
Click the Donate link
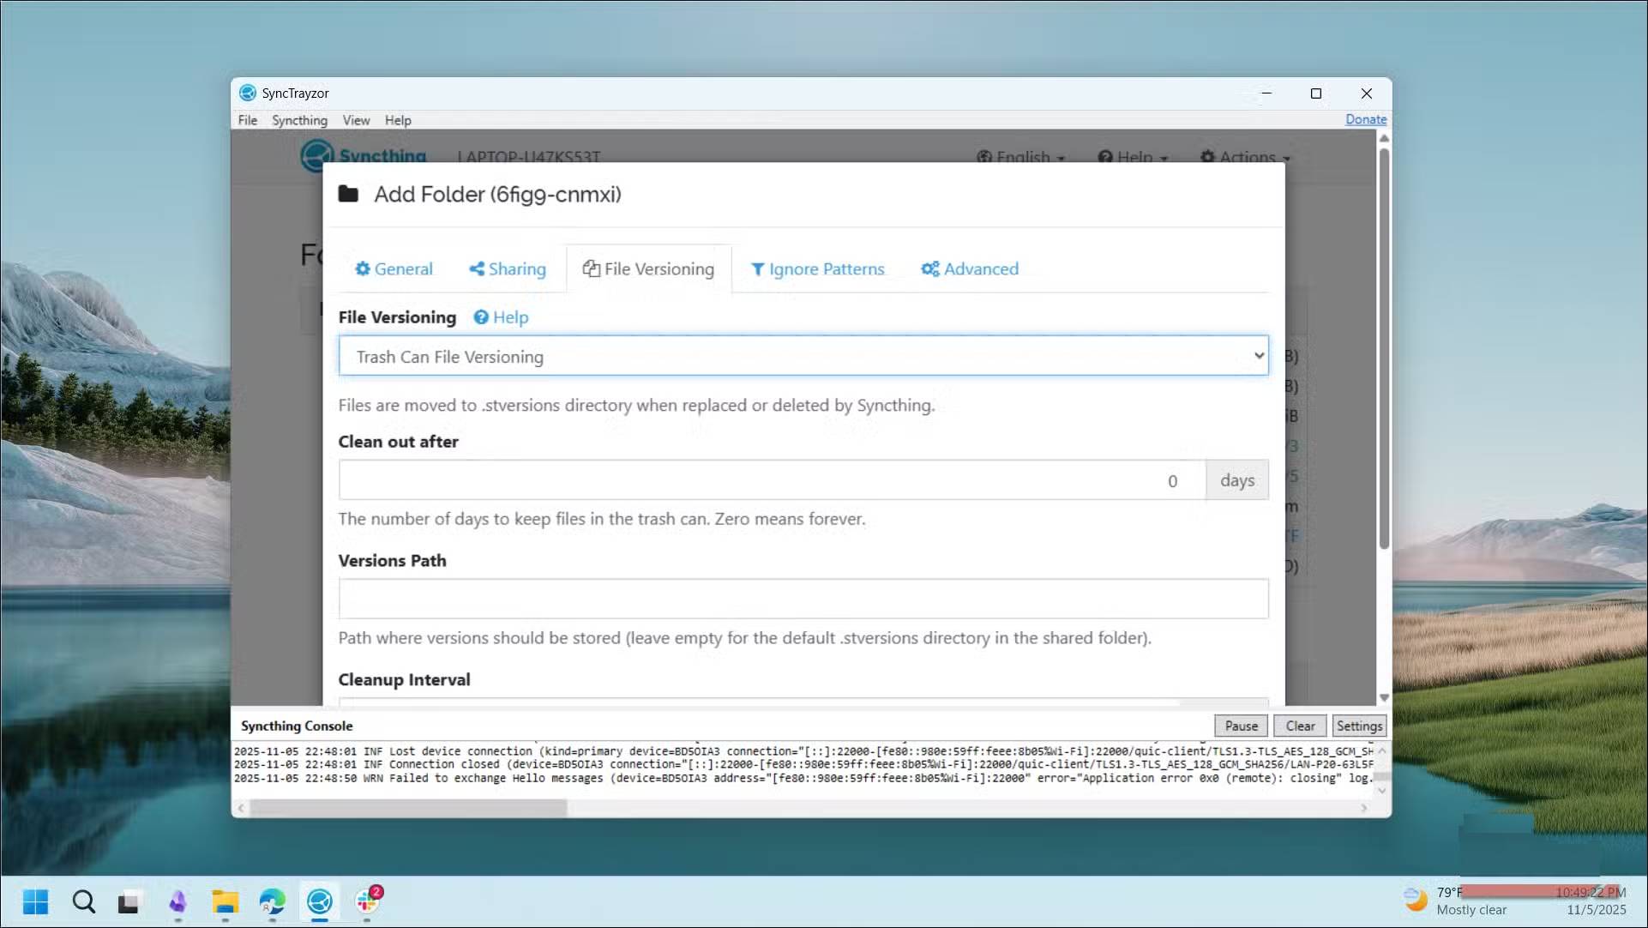pyautogui.click(x=1365, y=119)
